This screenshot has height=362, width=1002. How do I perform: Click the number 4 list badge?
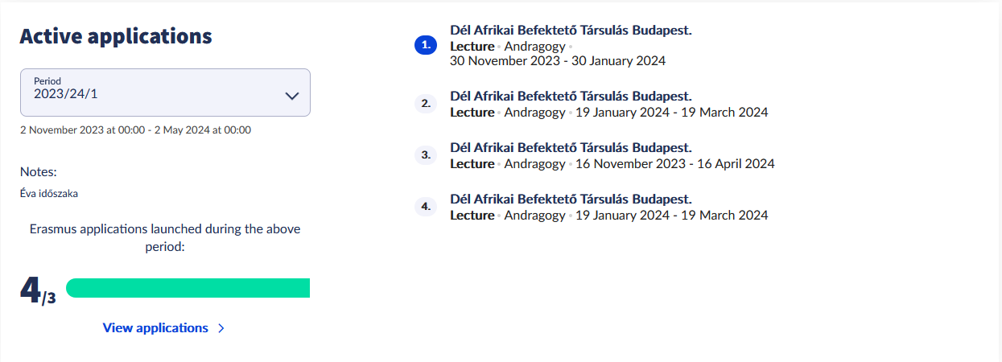tap(425, 207)
